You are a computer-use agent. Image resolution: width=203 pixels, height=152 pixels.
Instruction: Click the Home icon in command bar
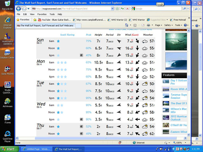[x=127, y=25]
